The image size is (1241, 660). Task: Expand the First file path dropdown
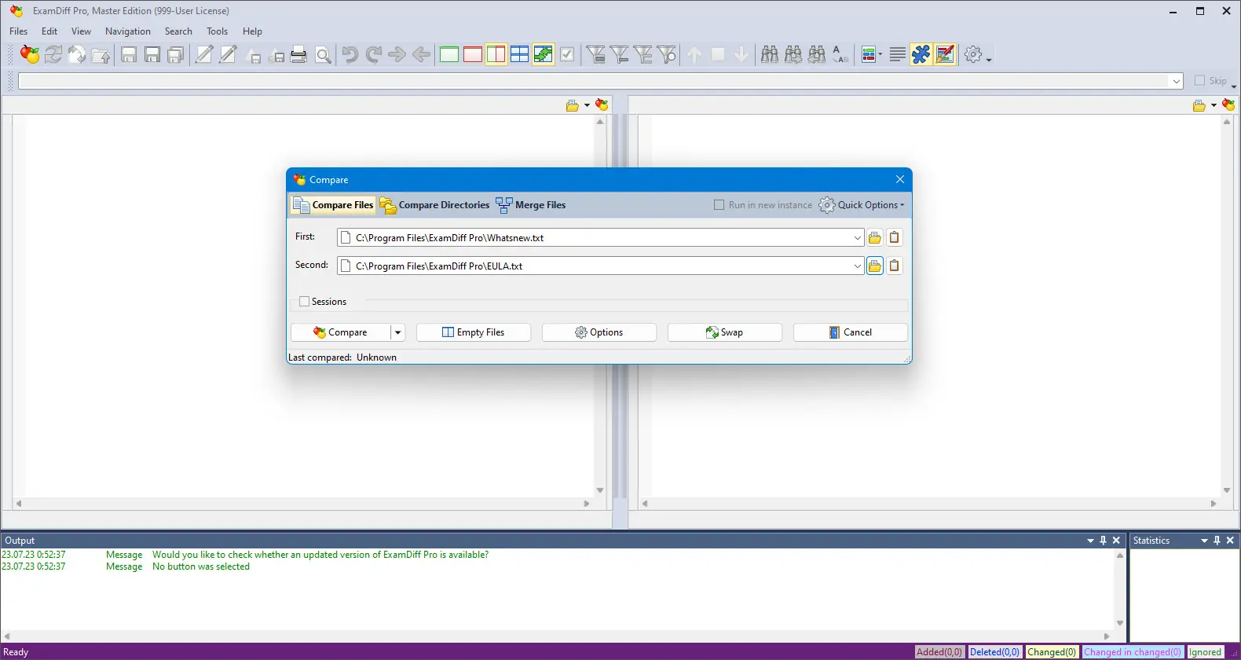point(857,237)
